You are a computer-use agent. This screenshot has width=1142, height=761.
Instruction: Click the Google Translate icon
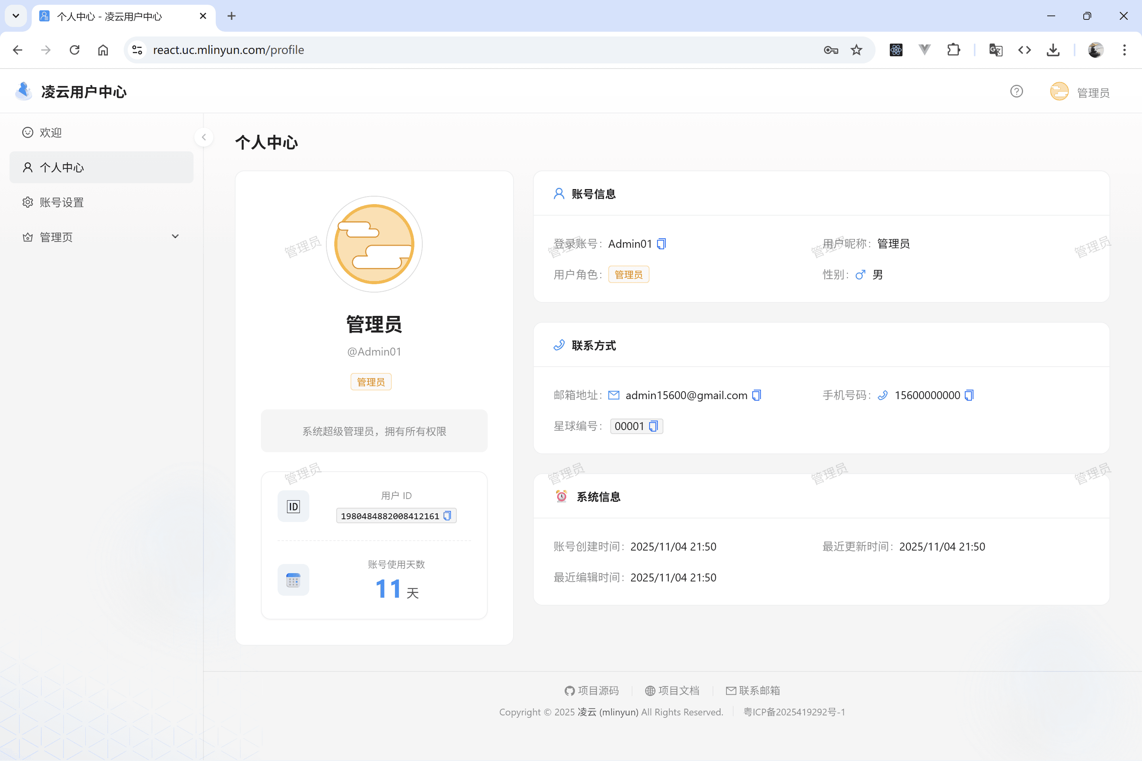pyautogui.click(x=996, y=50)
